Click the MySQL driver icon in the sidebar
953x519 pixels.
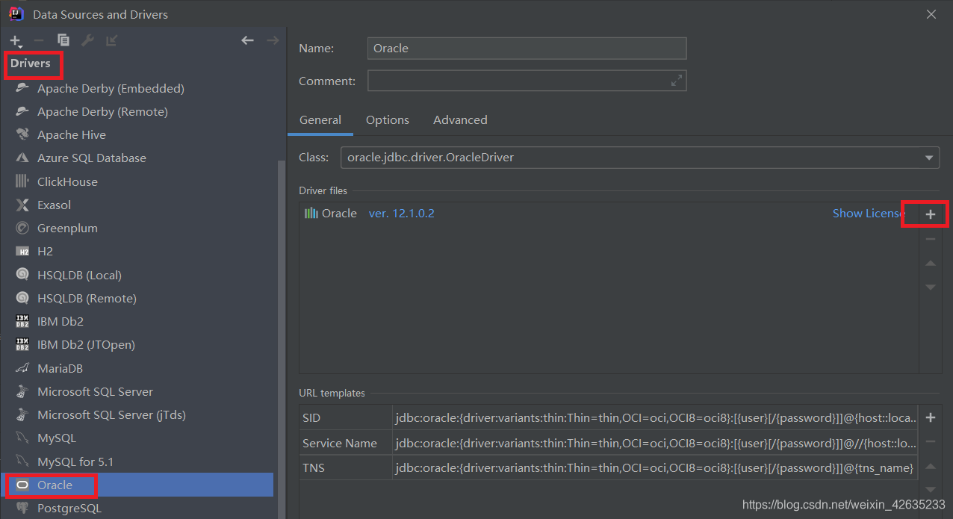click(22, 438)
